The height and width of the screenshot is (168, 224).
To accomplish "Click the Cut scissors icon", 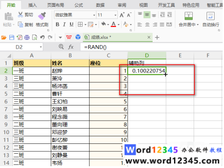I will [x=21, y=14].
